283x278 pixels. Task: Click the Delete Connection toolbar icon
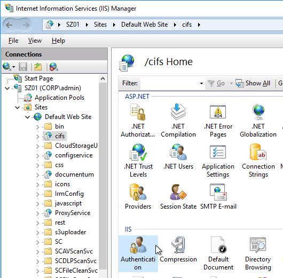53,67
